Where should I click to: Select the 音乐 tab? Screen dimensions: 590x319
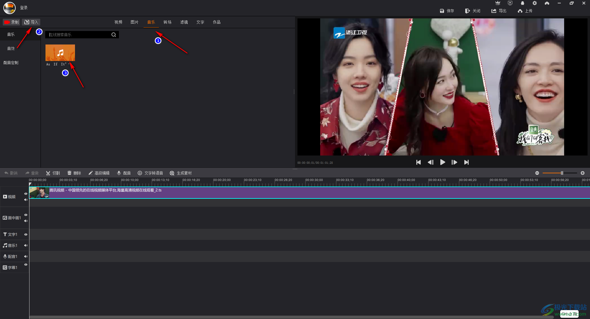151,22
